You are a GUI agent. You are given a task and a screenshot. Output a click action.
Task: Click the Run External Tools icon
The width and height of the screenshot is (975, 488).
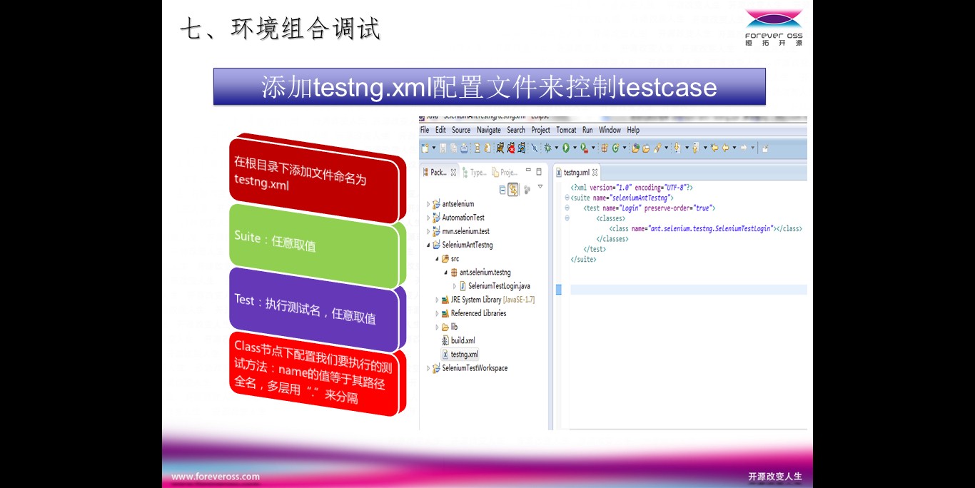[x=584, y=148]
